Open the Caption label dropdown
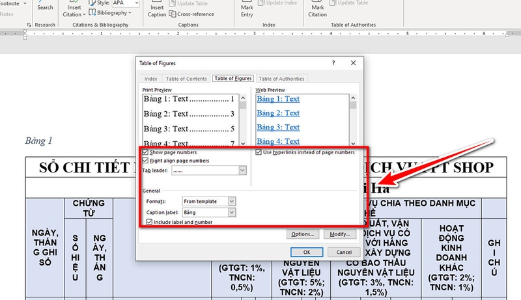521x300 pixels. tap(232, 212)
